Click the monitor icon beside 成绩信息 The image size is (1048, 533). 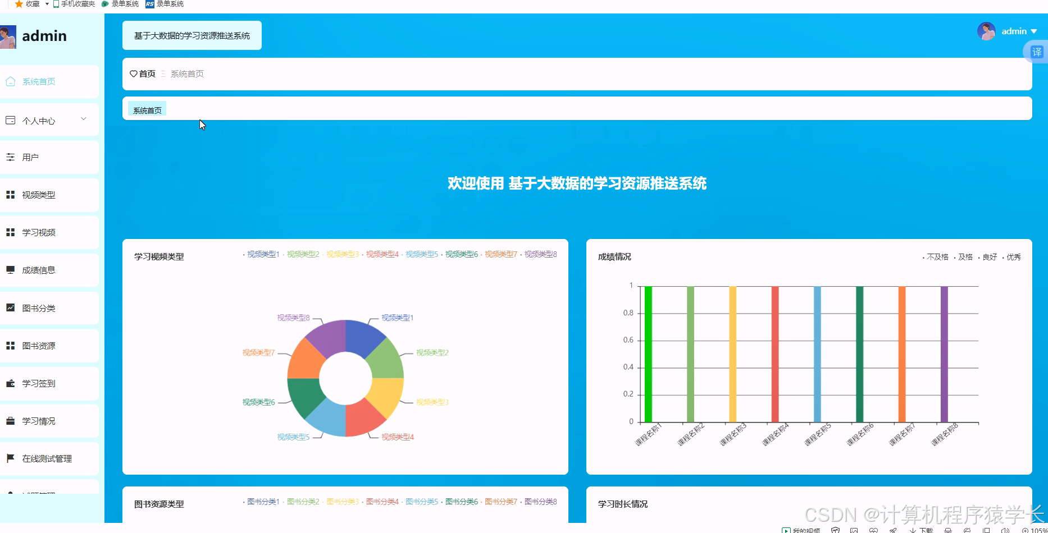click(x=10, y=270)
